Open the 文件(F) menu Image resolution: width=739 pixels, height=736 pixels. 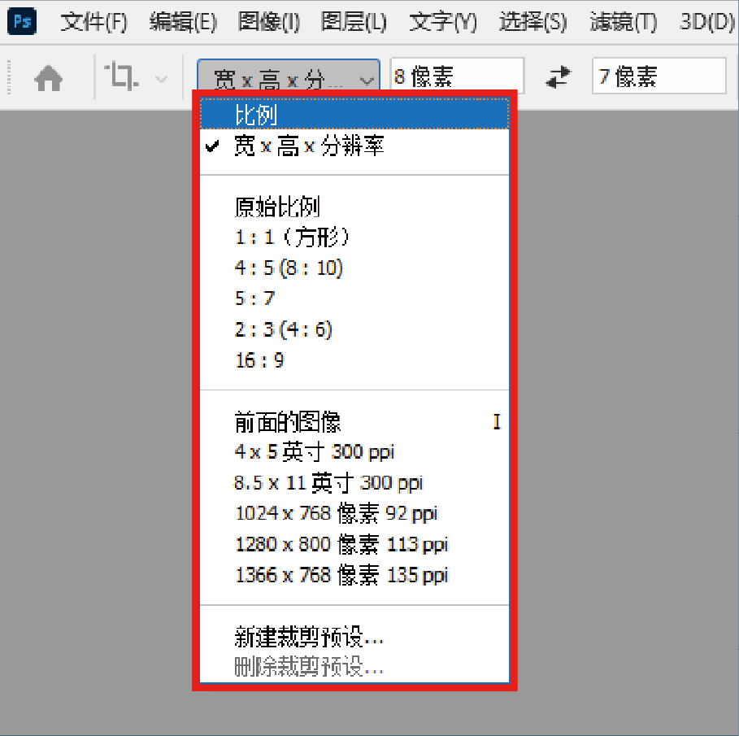click(94, 22)
